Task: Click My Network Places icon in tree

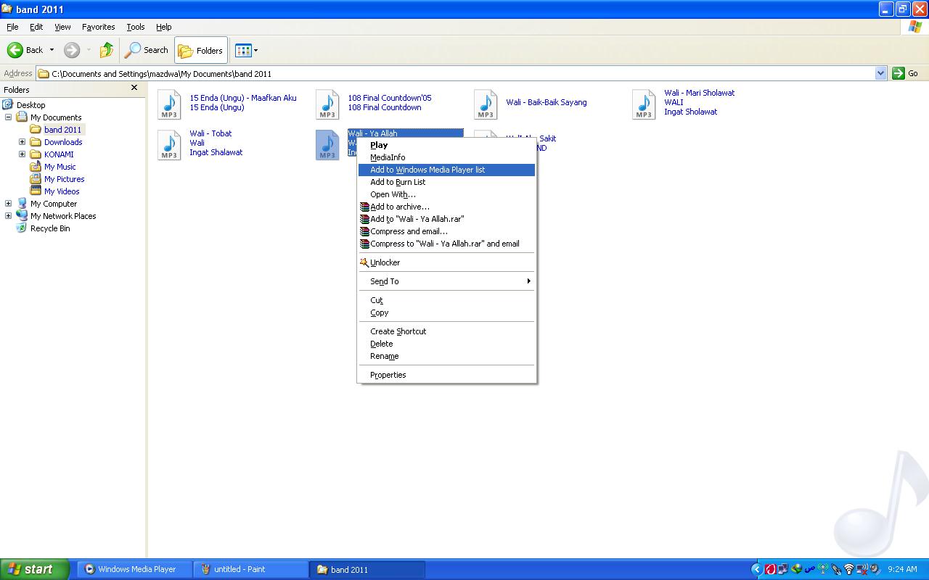Action: [x=22, y=216]
